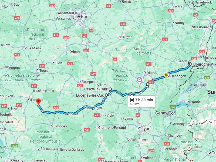
Task: Select the Bourgogne route start waypoint
Action: (x=191, y=64)
